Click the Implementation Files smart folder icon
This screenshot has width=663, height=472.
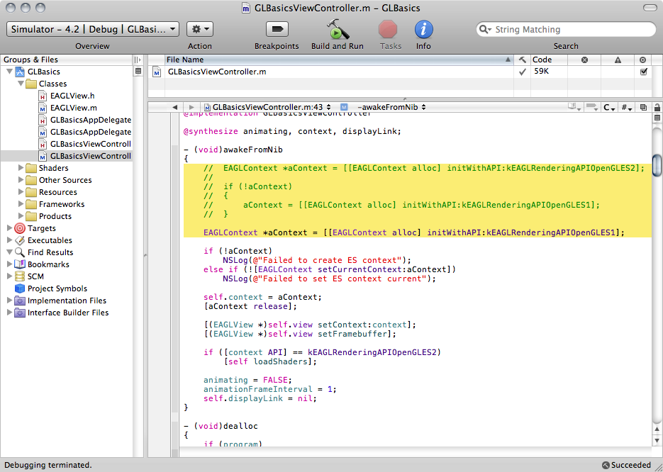tap(19, 300)
